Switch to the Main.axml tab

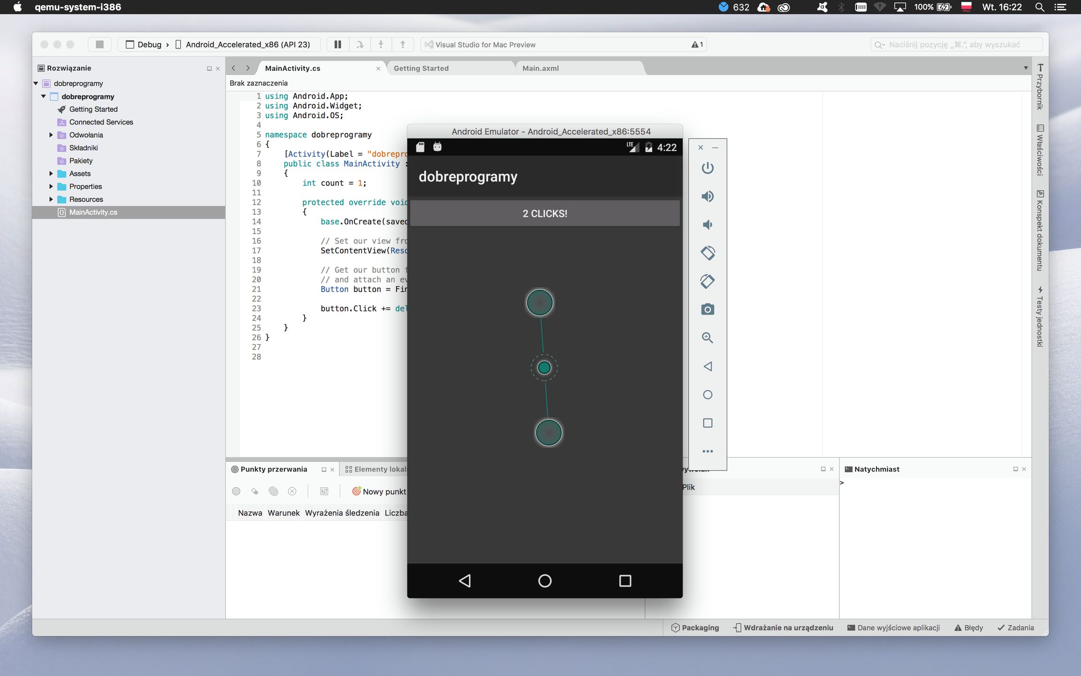pyautogui.click(x=540, y=68)
